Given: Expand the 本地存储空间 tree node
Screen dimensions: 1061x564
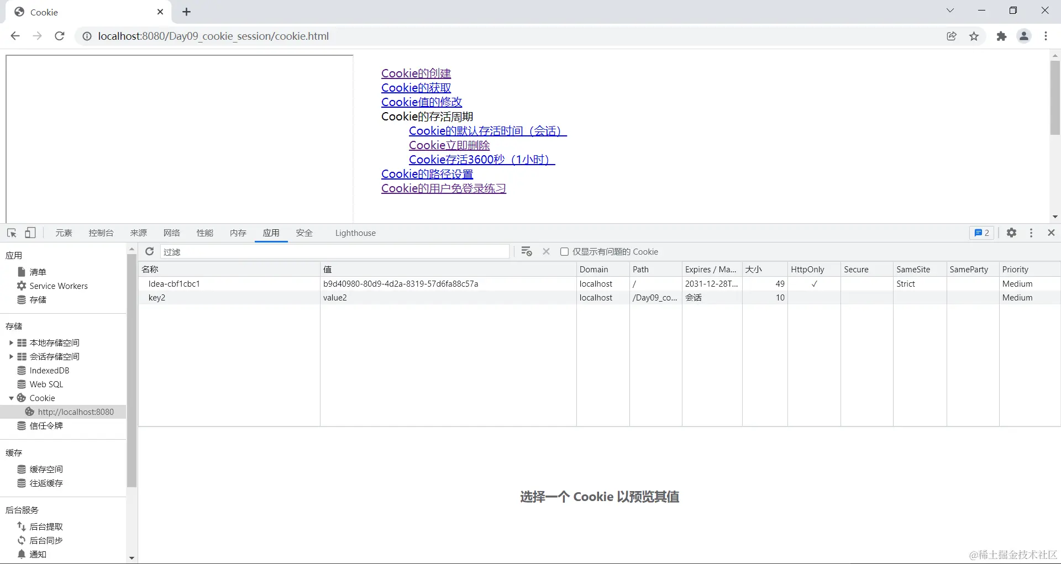Looking at the screenshot, I should coord(10,342).
